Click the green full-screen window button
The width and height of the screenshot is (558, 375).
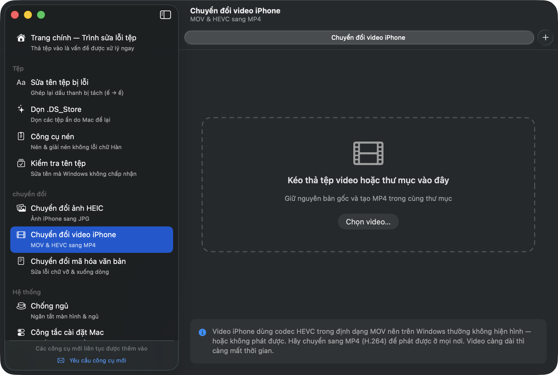click(x=41, y=15)
